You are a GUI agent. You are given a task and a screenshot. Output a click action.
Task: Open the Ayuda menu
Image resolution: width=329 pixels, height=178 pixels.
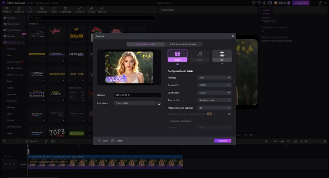click(55, 3)
